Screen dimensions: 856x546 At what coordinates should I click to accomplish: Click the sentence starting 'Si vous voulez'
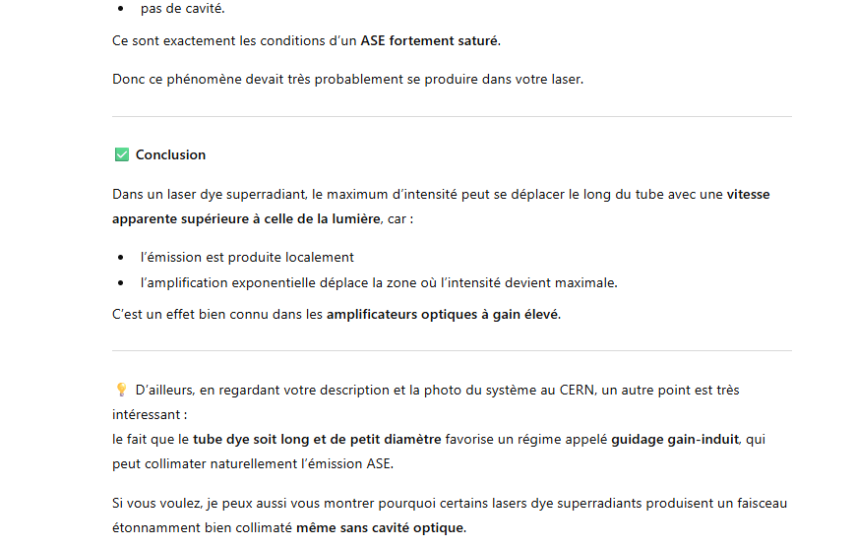coord(449,503)
